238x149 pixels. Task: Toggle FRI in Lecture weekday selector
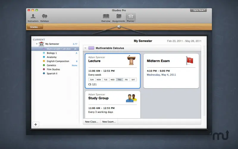pos(126,80)
